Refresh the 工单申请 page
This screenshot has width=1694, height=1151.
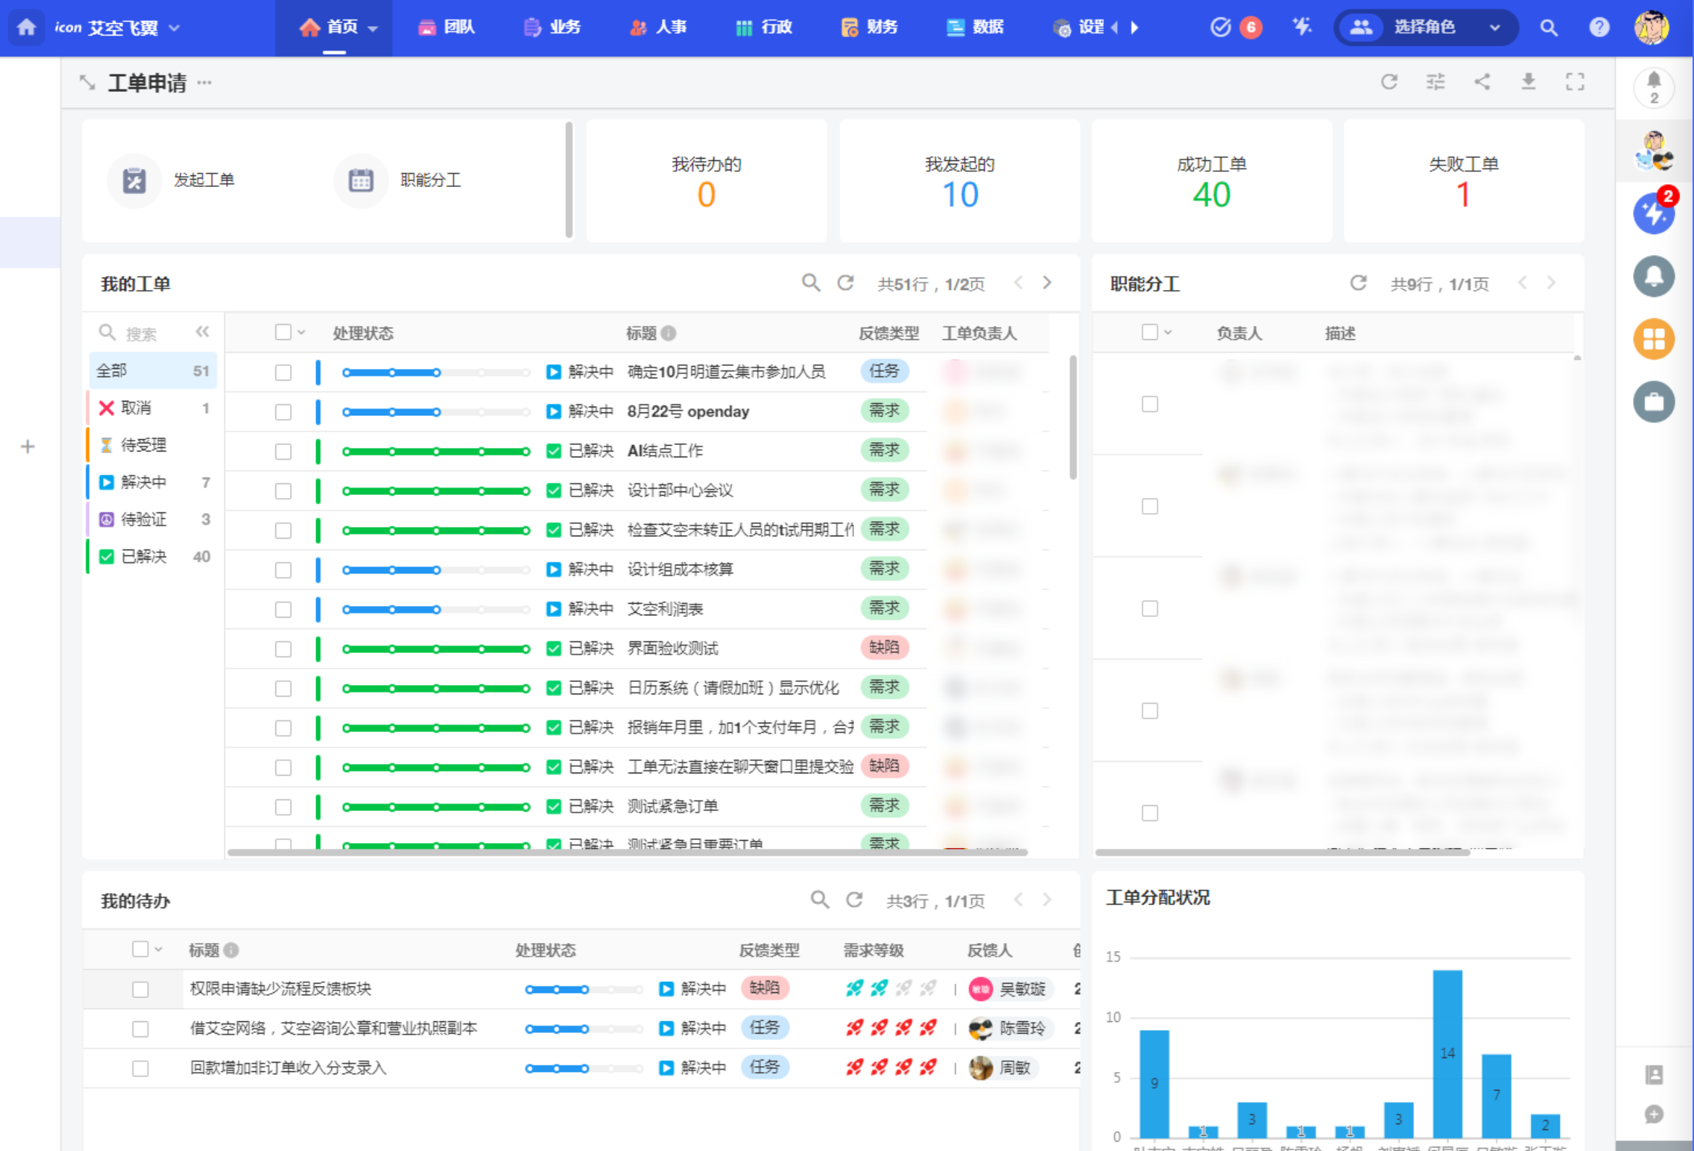1390,82
